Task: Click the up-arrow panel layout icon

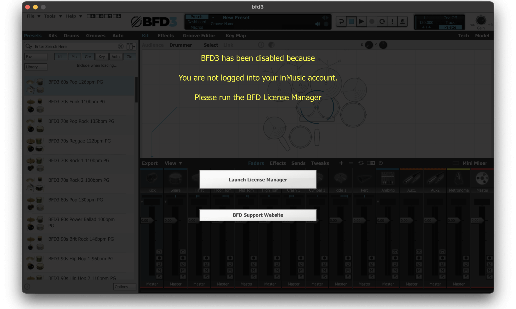Action: [108, 16]
